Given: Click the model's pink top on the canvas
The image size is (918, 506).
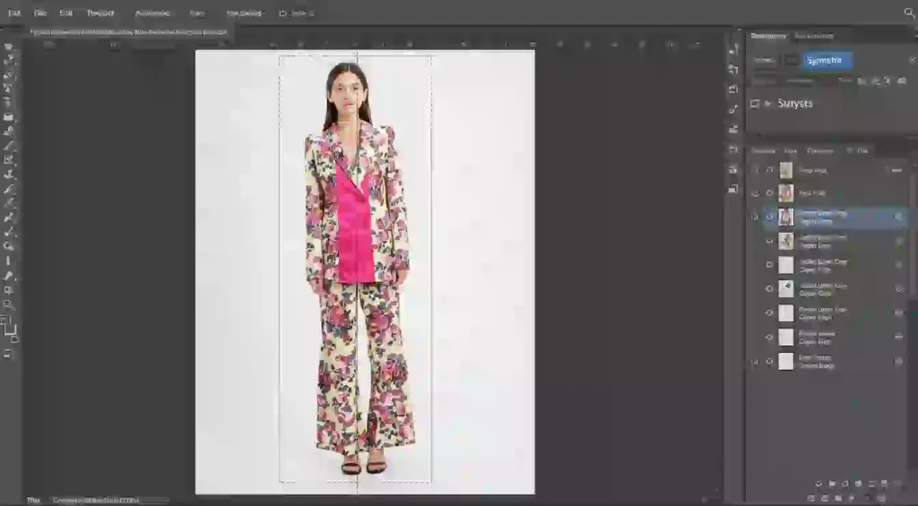Looking at the screenshot, I should [x=355, y=231].
